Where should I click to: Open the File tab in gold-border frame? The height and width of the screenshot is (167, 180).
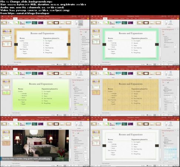[x=3, y=19]
